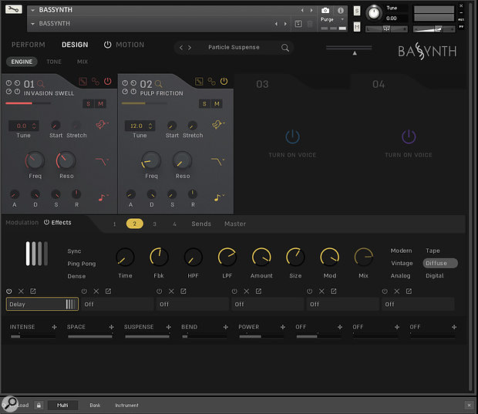Click the lock icon in bottom bar
This screenshot has height=414, width=478.
coord(39,406)
